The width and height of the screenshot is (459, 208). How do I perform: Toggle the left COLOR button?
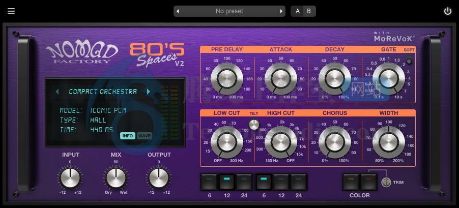coord(351,182)
